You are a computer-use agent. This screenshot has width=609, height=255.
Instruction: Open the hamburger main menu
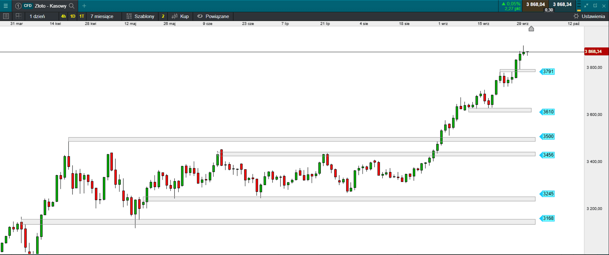tap(5, 6)
